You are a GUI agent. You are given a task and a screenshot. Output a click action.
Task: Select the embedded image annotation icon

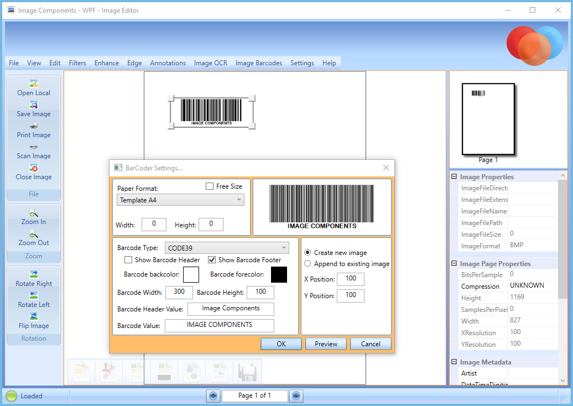click(219, 372)
